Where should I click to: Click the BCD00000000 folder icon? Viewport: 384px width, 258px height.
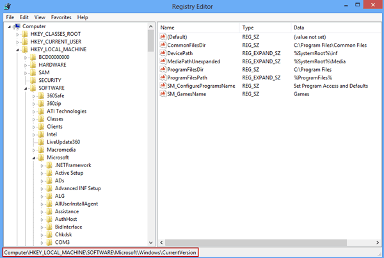(x=33, y=57)
